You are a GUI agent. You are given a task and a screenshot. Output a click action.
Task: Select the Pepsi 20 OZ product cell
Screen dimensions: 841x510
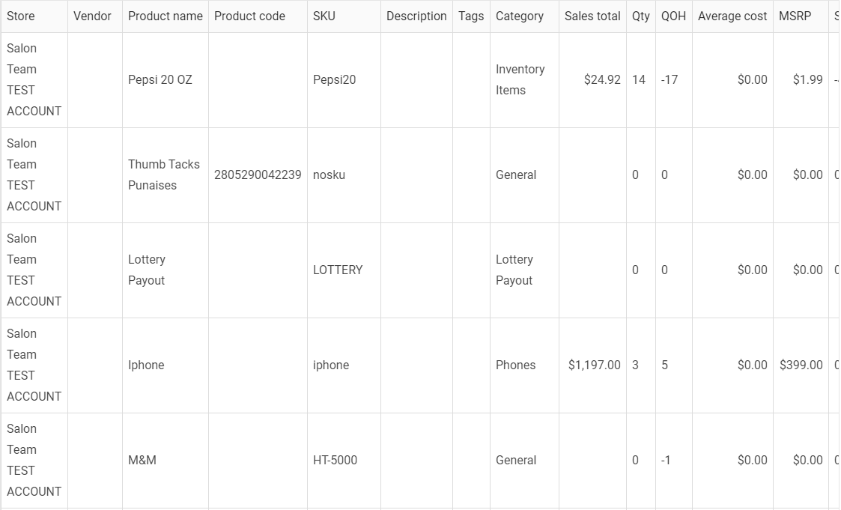(x=160, y=79)
